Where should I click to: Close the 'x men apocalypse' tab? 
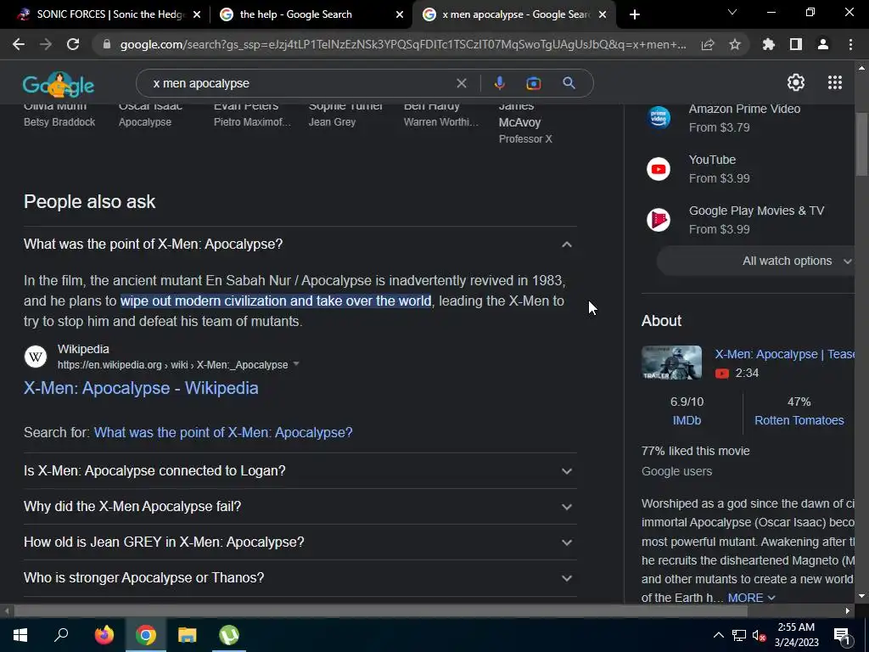tap(603, 15)
